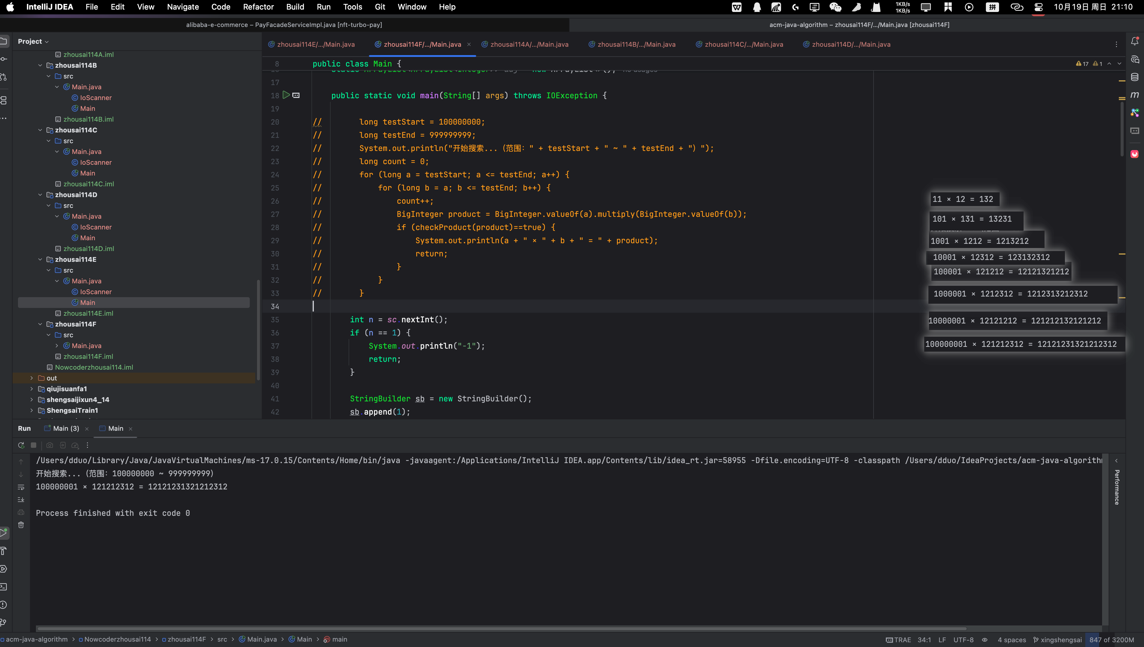Click the WeChat icon in macOS menu bar
Screen dimensions: 1144x647
[835, 7]
